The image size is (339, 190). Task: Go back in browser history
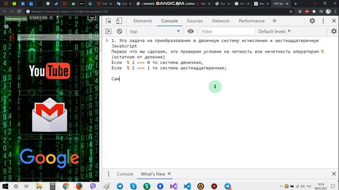5,12
